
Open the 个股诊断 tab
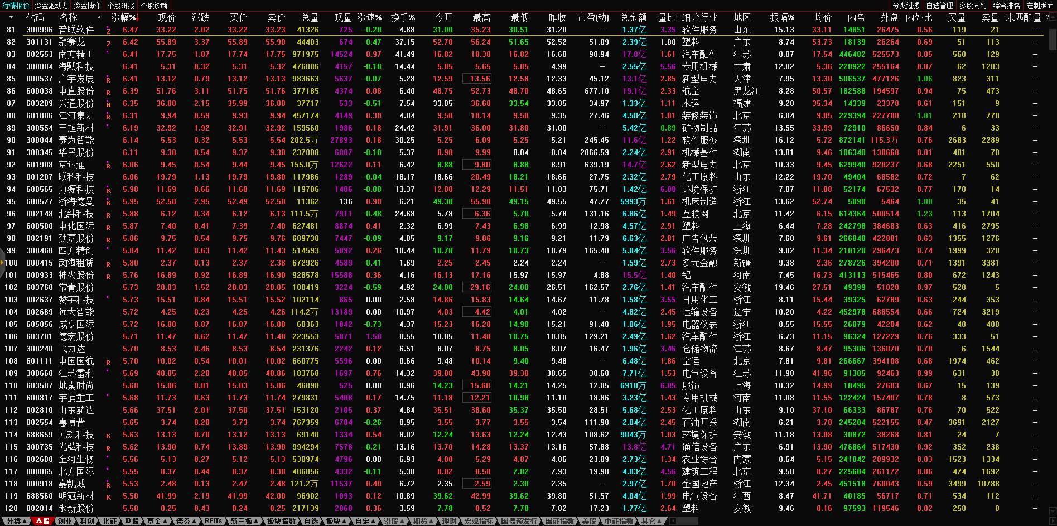[x=154, y=6]
